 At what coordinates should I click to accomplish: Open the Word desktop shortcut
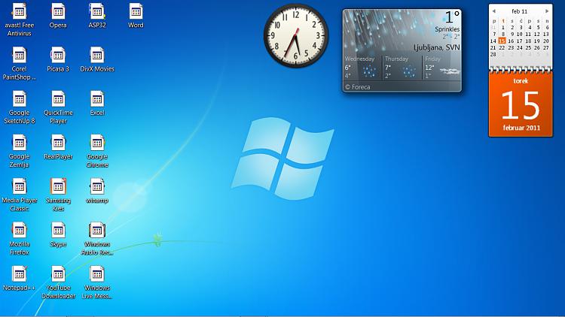point(136,16)
